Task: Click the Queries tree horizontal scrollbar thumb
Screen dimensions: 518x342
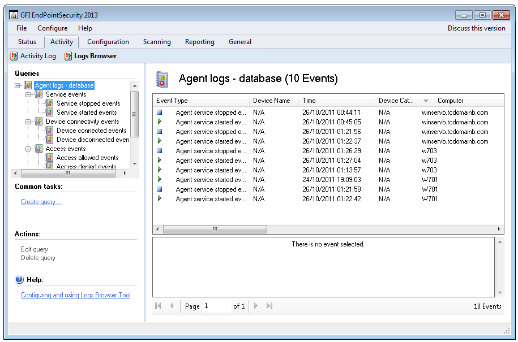Action: coord(68,173)
